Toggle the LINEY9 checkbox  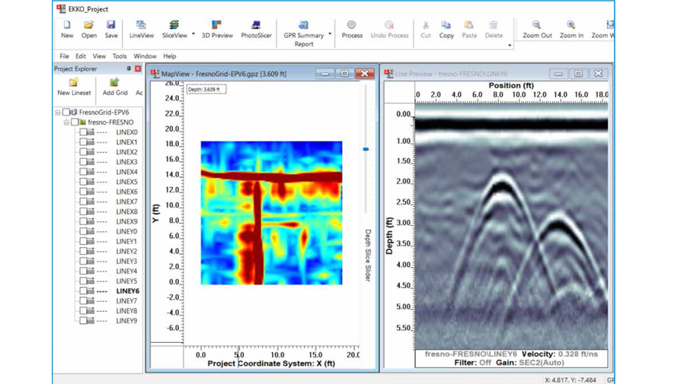pos(83,321)
